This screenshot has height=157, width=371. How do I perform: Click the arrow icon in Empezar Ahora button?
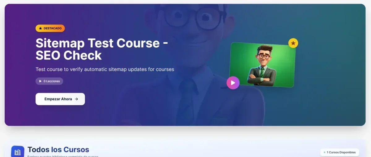coord(76,99)
